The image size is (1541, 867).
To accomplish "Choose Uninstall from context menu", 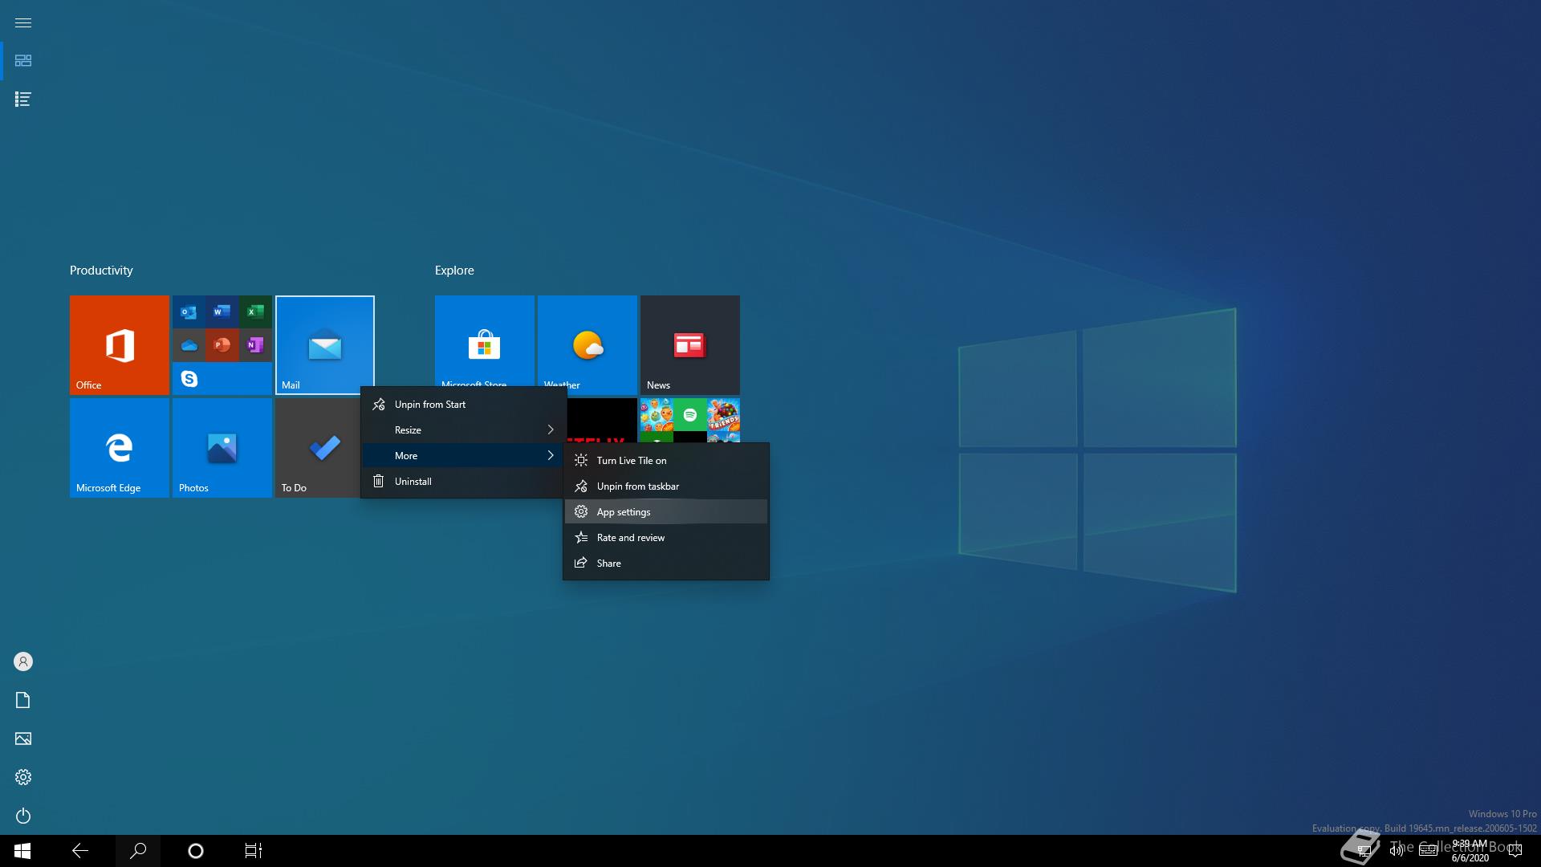I will pos(463,482).
